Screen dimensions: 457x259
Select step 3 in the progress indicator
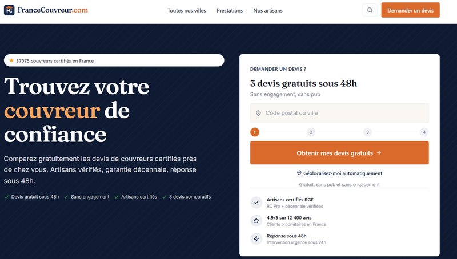[x=367, y=132]
